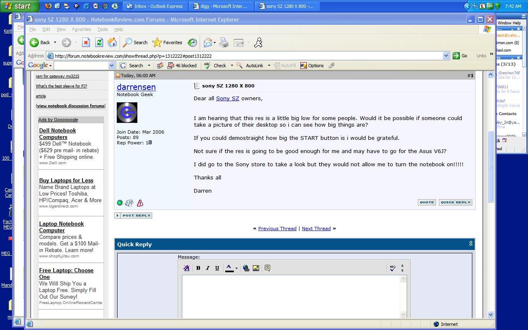
Task: Switch to the digg taskbar window
Action: [221, 6]
